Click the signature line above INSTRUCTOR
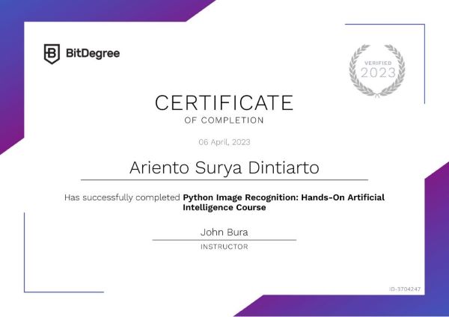449x317 pixels. [224, 240]
